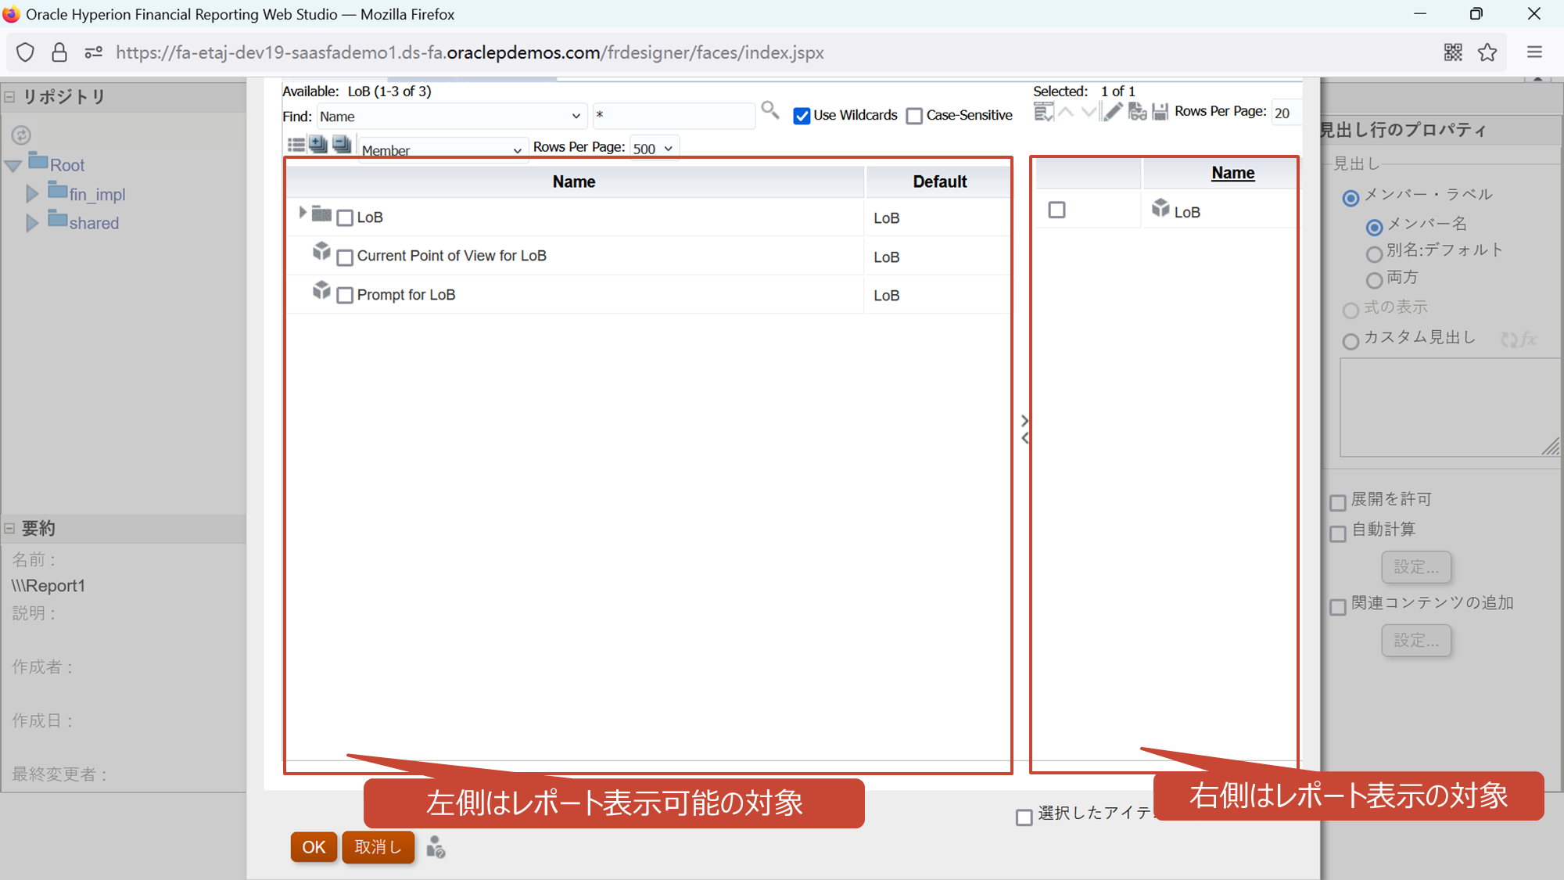Click the search magnifier icon next to Find
Viewport: 1564px width, 880px height.
tap(769, 110)
